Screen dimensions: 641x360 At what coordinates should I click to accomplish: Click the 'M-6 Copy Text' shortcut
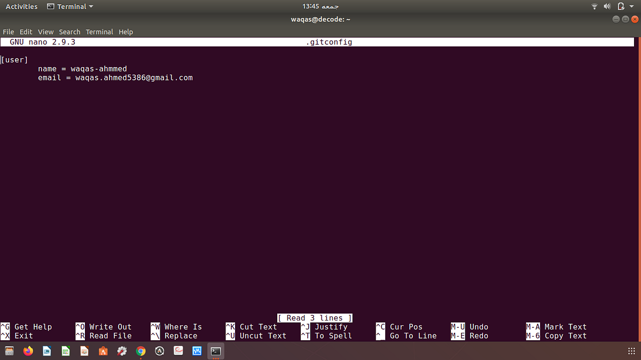(x=557, y=336)
